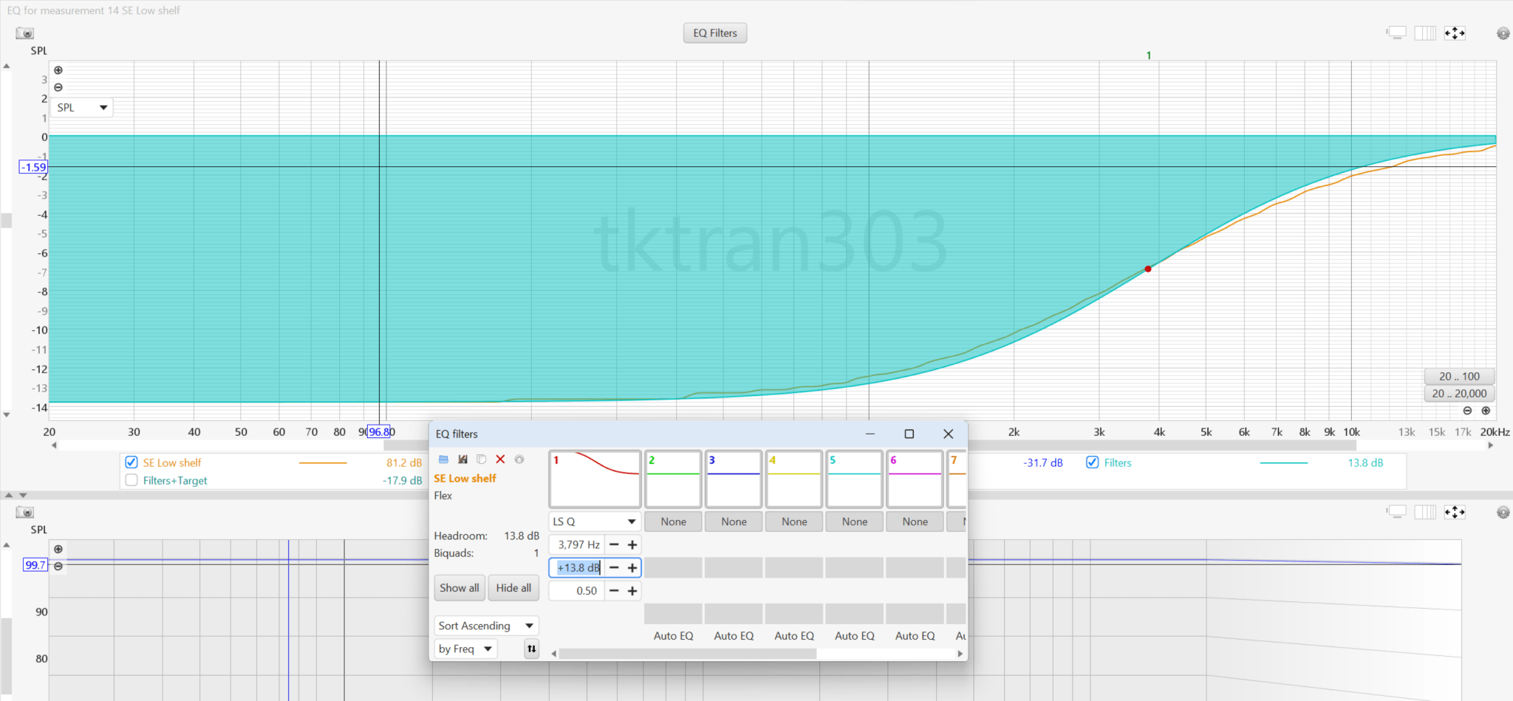
Task: Toggle frequency axis icon on lower graph
Action: coord(1425,512)
